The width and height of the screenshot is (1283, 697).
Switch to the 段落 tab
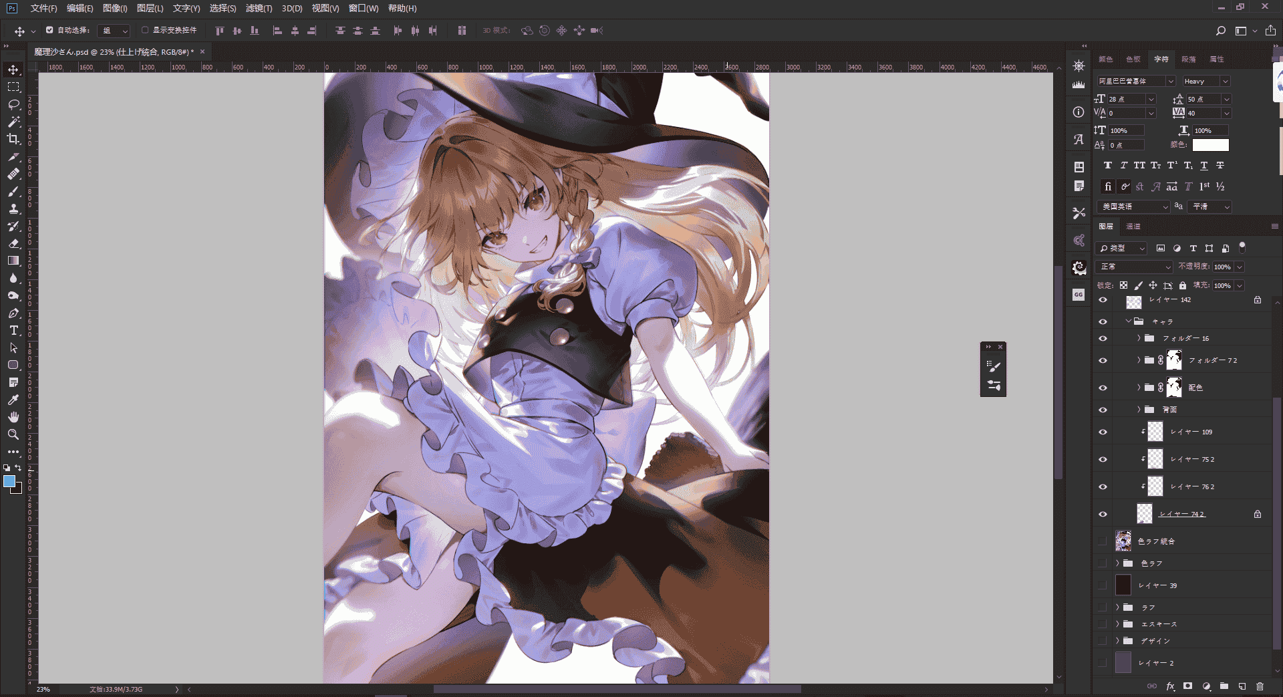coord(1189,59)
